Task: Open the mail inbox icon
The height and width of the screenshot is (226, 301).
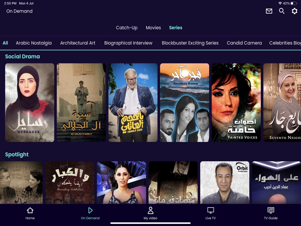Action: point(269,11)
